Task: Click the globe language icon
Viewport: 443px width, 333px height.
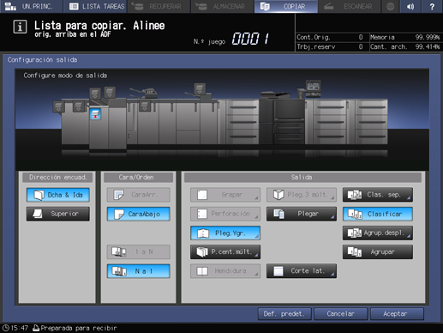Action: coord(390,6)
